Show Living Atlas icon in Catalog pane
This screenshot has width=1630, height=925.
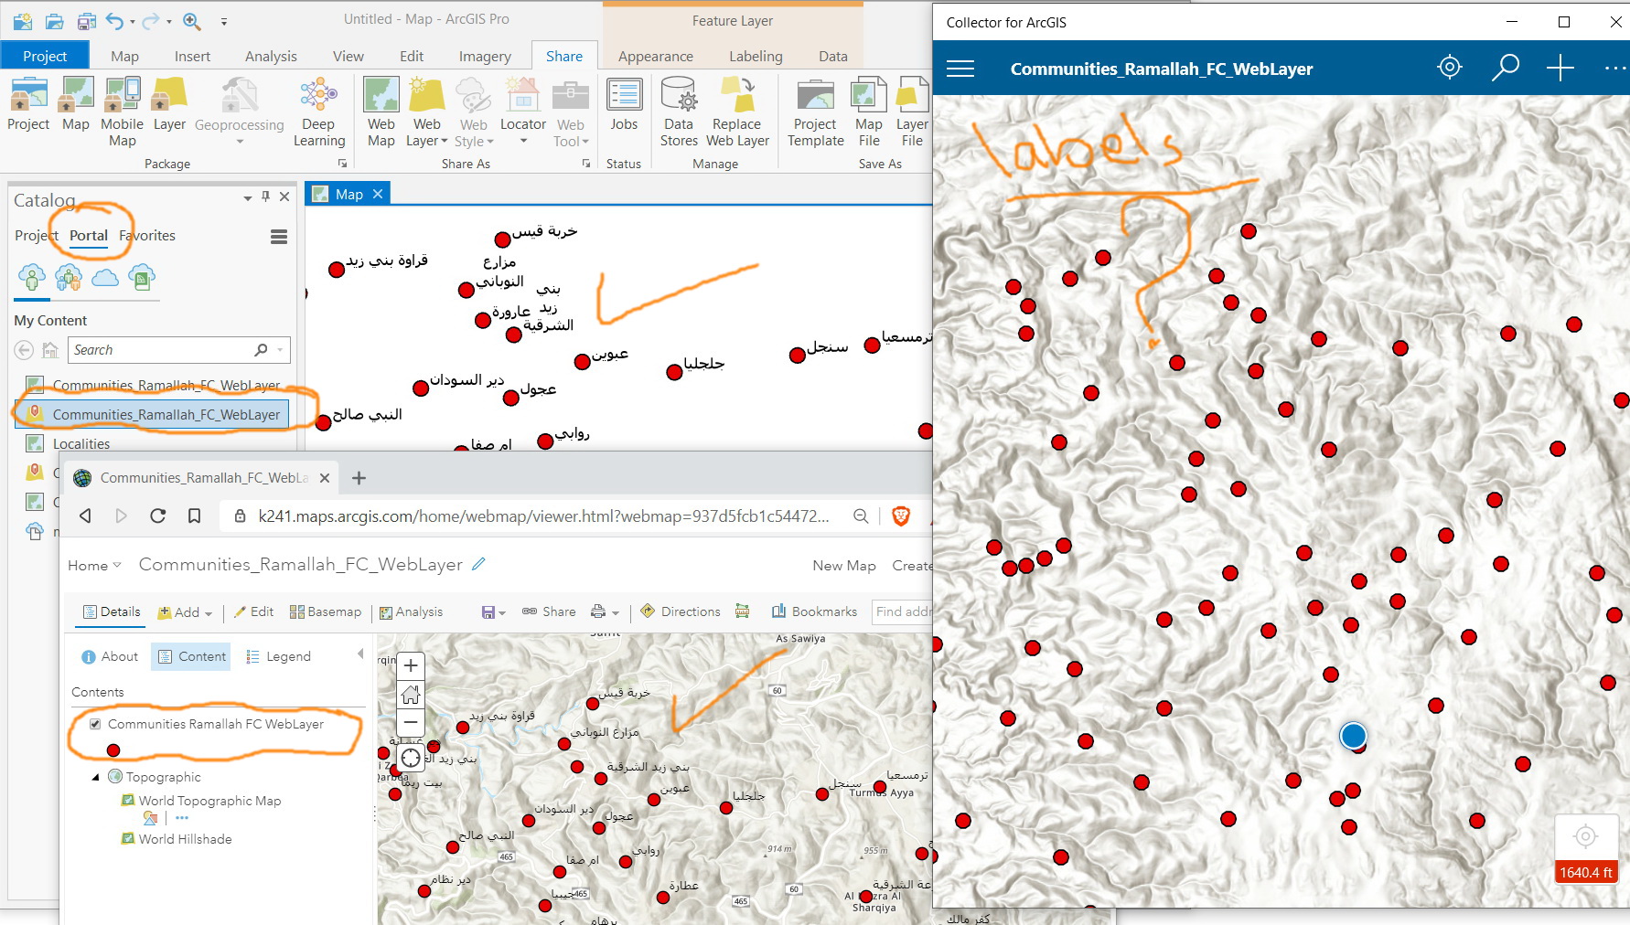142,276
